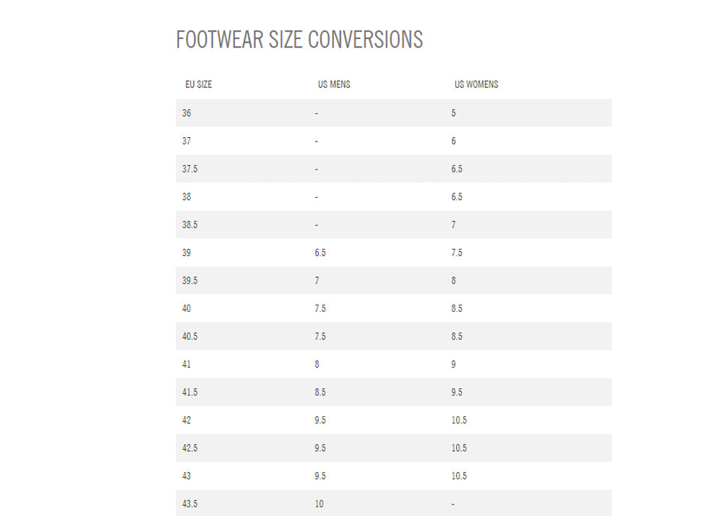Image resolution: width=723 pixels, height=516 pixels.
Task: Click the US MENS column header
Action: click(334, 84)
